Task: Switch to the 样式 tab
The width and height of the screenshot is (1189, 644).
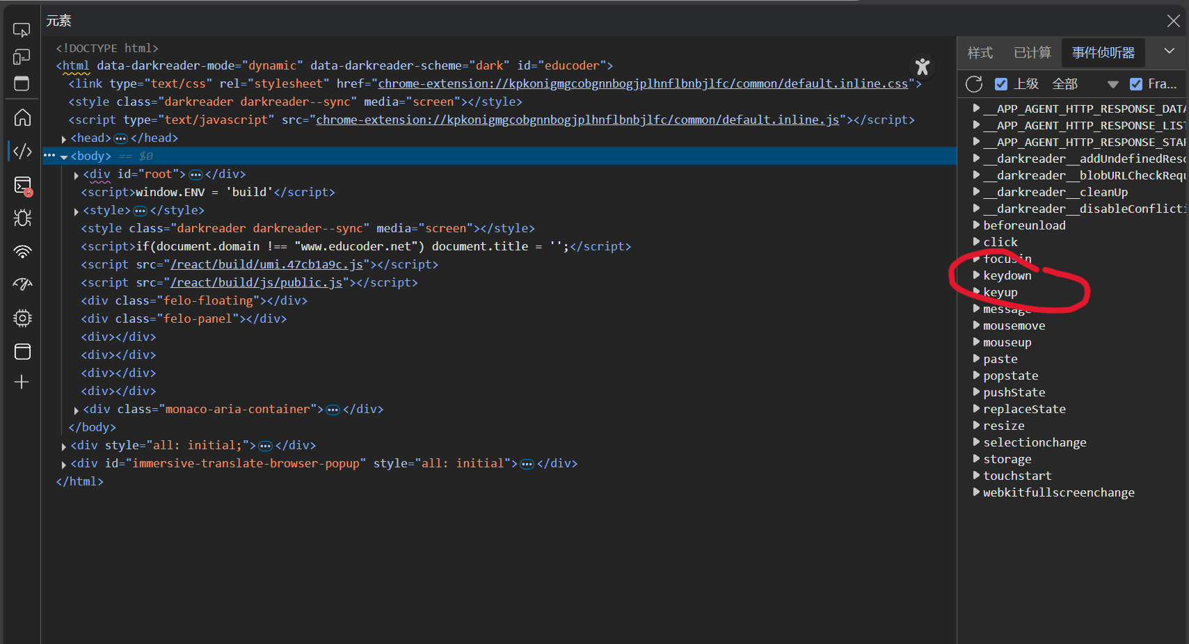Action: pyautogui.click(x=980, y=53)
